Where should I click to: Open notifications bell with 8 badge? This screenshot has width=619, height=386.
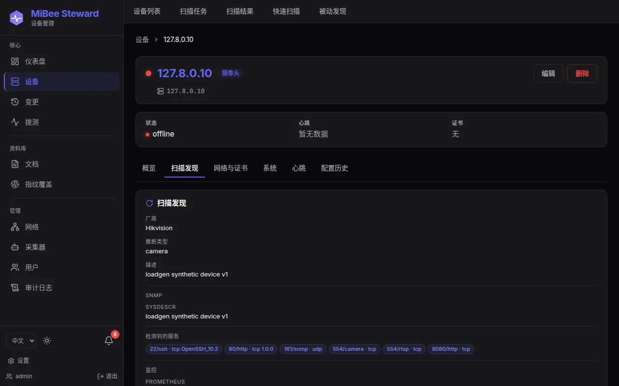click(109, 340)
